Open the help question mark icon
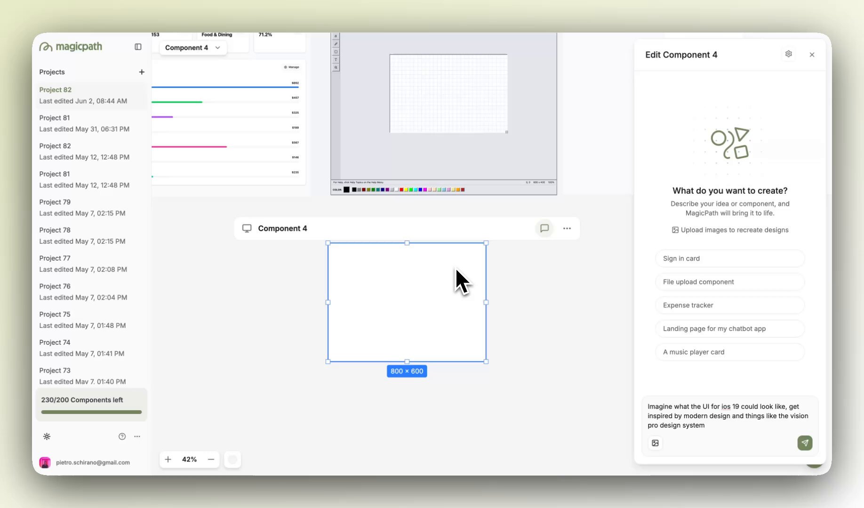This screenshot has height=508, width=864. 122,437
